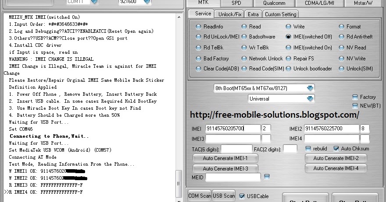386x202 pixels.
Task: Click the IMEI4 input field
Action: pos(332,139)
